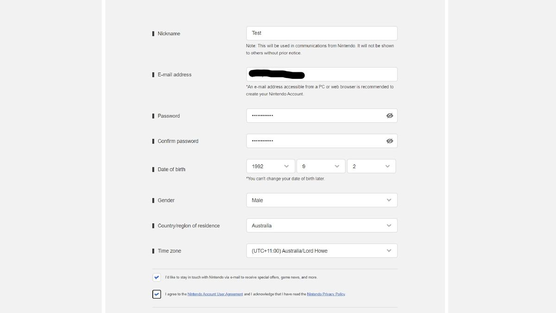Click inside the Nickname field containing Test
Viewport: 556px width, 313px height.
[322, 33]
